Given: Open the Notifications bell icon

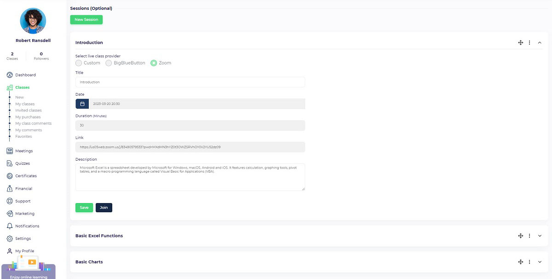Looking at the screenshot, I should click(10, 226).
